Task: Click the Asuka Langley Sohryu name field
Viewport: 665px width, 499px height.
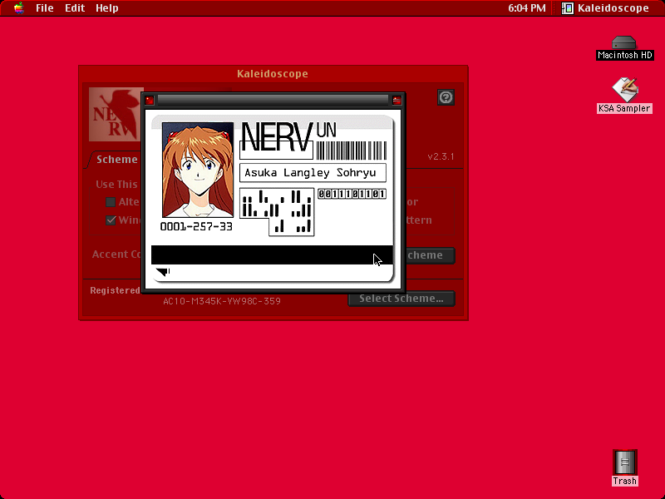Action: click(x=313, y=173)
